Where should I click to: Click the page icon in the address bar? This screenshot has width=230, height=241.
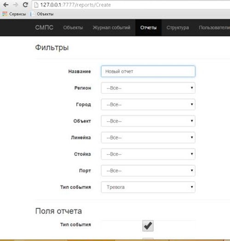click(36, 5)
